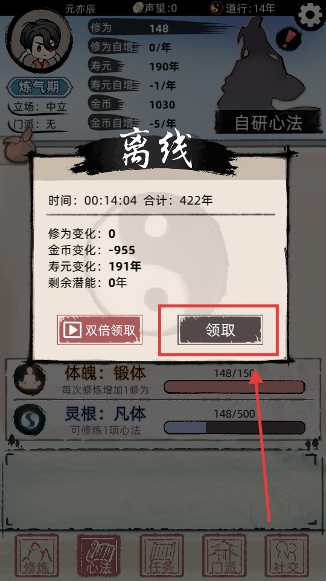
Task: Open the 门派 tab
Action: [x=224, y=556]
